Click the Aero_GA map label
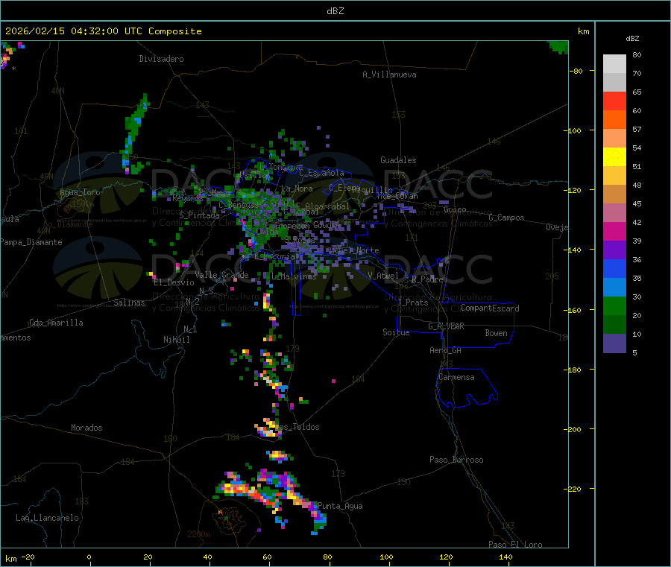The width and height of the screenshot is (671, 567). 446,350
